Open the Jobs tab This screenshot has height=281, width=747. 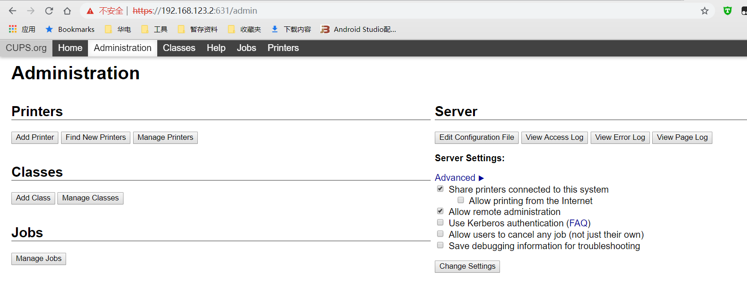point(247,48)
